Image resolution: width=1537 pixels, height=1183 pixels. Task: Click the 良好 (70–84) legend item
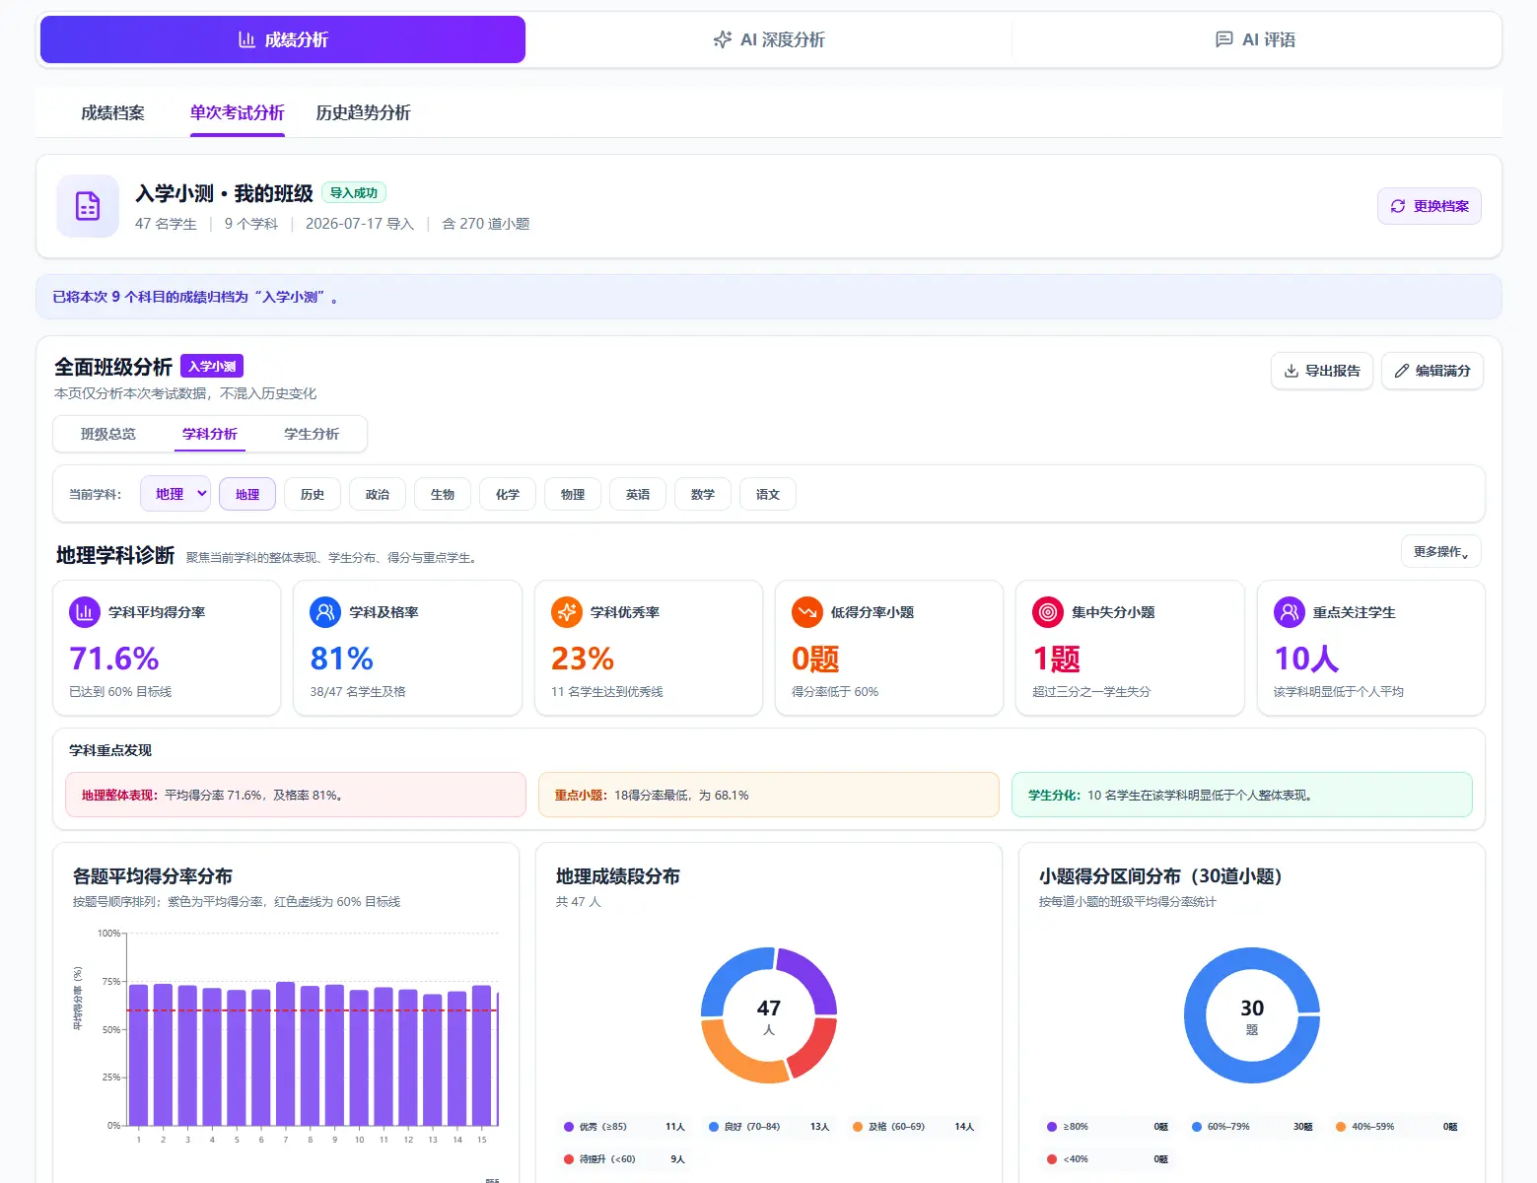click(x=769, y=1127)
